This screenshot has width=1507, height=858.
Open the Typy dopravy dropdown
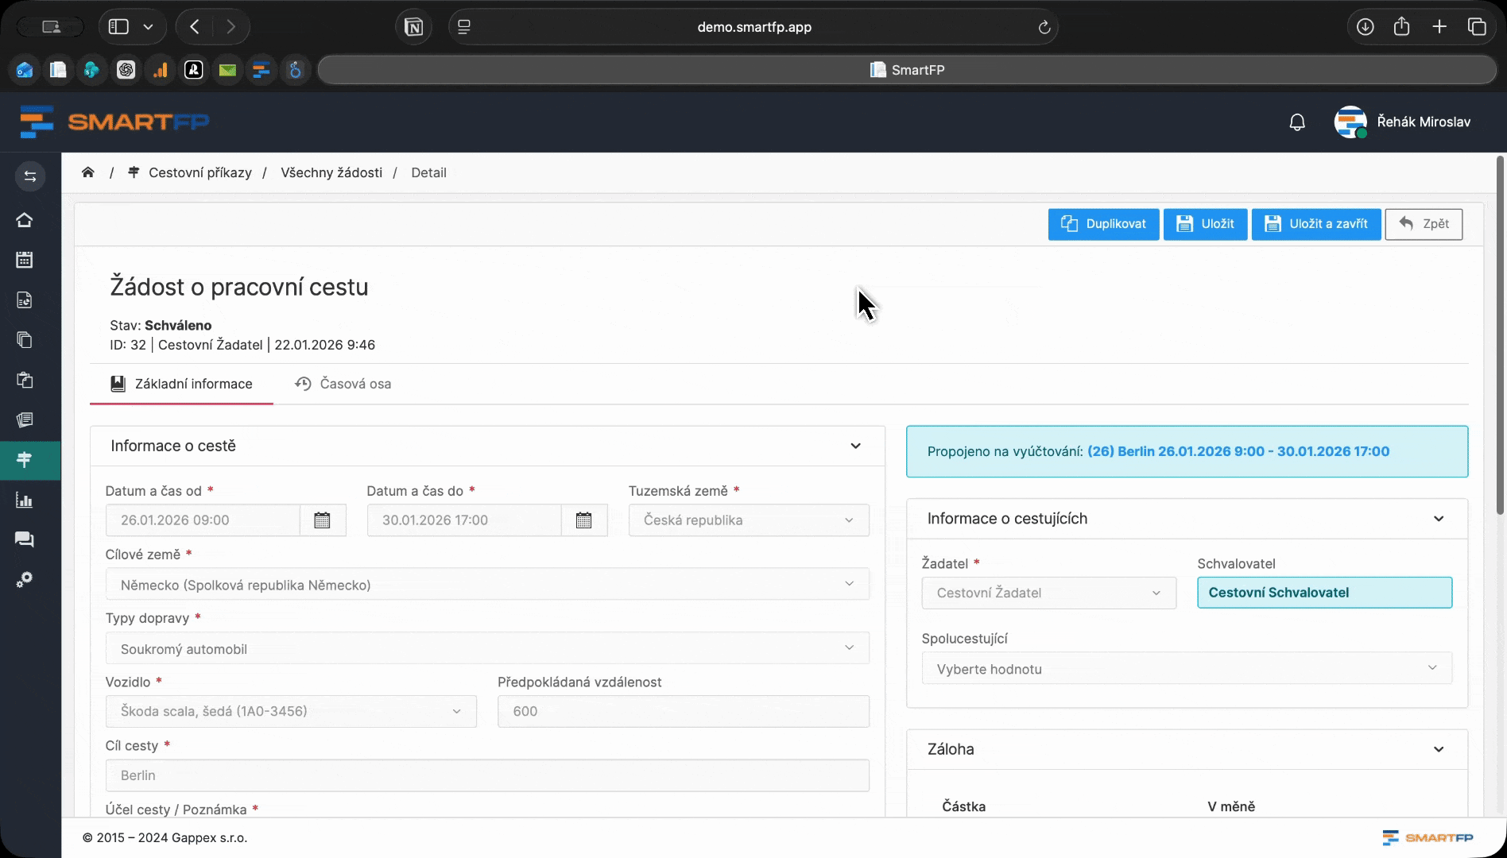click(486, 648)
